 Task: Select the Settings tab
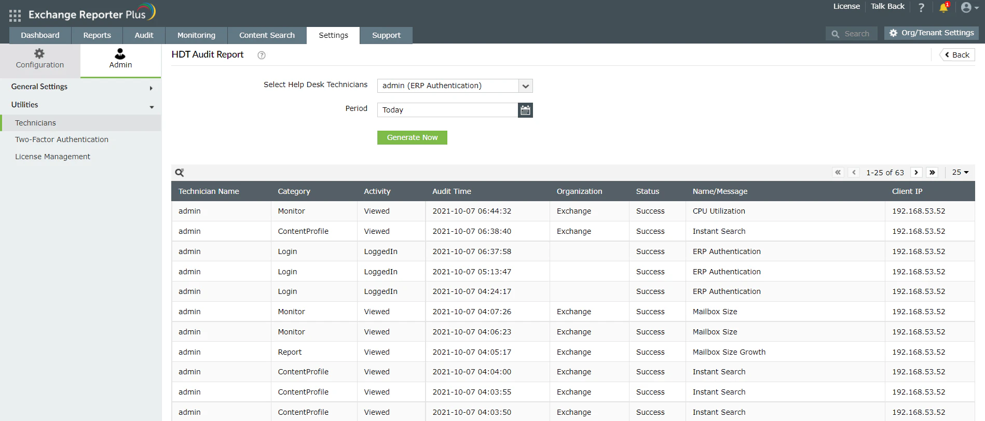coord(333,35)
